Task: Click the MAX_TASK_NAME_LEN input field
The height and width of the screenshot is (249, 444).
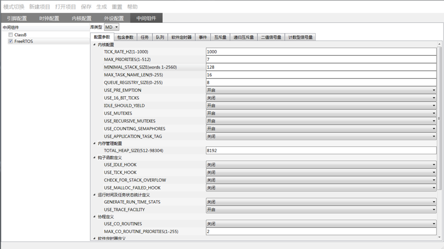Action: tap(321, 75)
